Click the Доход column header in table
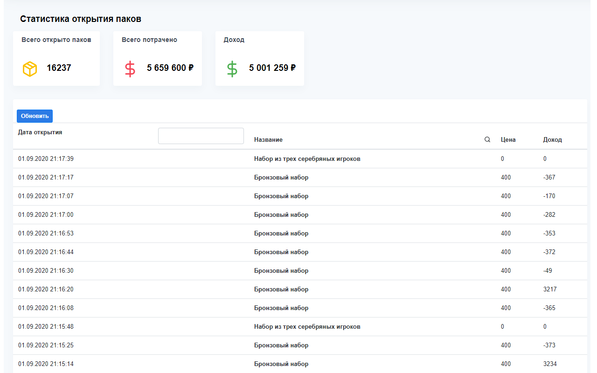Screen dimensions: 597x373 click(553, 139)
